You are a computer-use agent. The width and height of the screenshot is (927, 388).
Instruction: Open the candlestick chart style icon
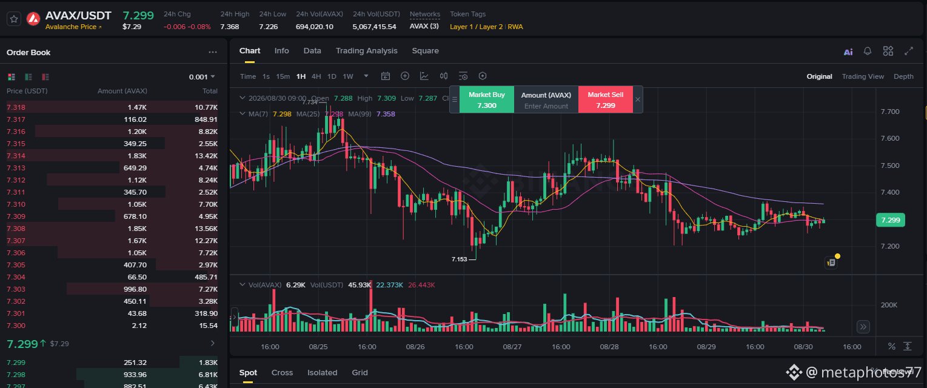(x=444, y=76)
